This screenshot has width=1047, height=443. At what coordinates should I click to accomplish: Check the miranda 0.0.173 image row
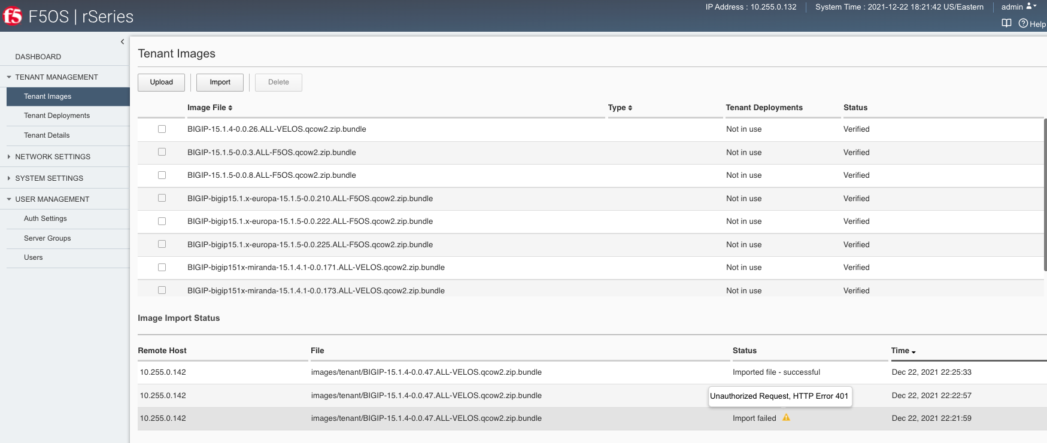162,290
